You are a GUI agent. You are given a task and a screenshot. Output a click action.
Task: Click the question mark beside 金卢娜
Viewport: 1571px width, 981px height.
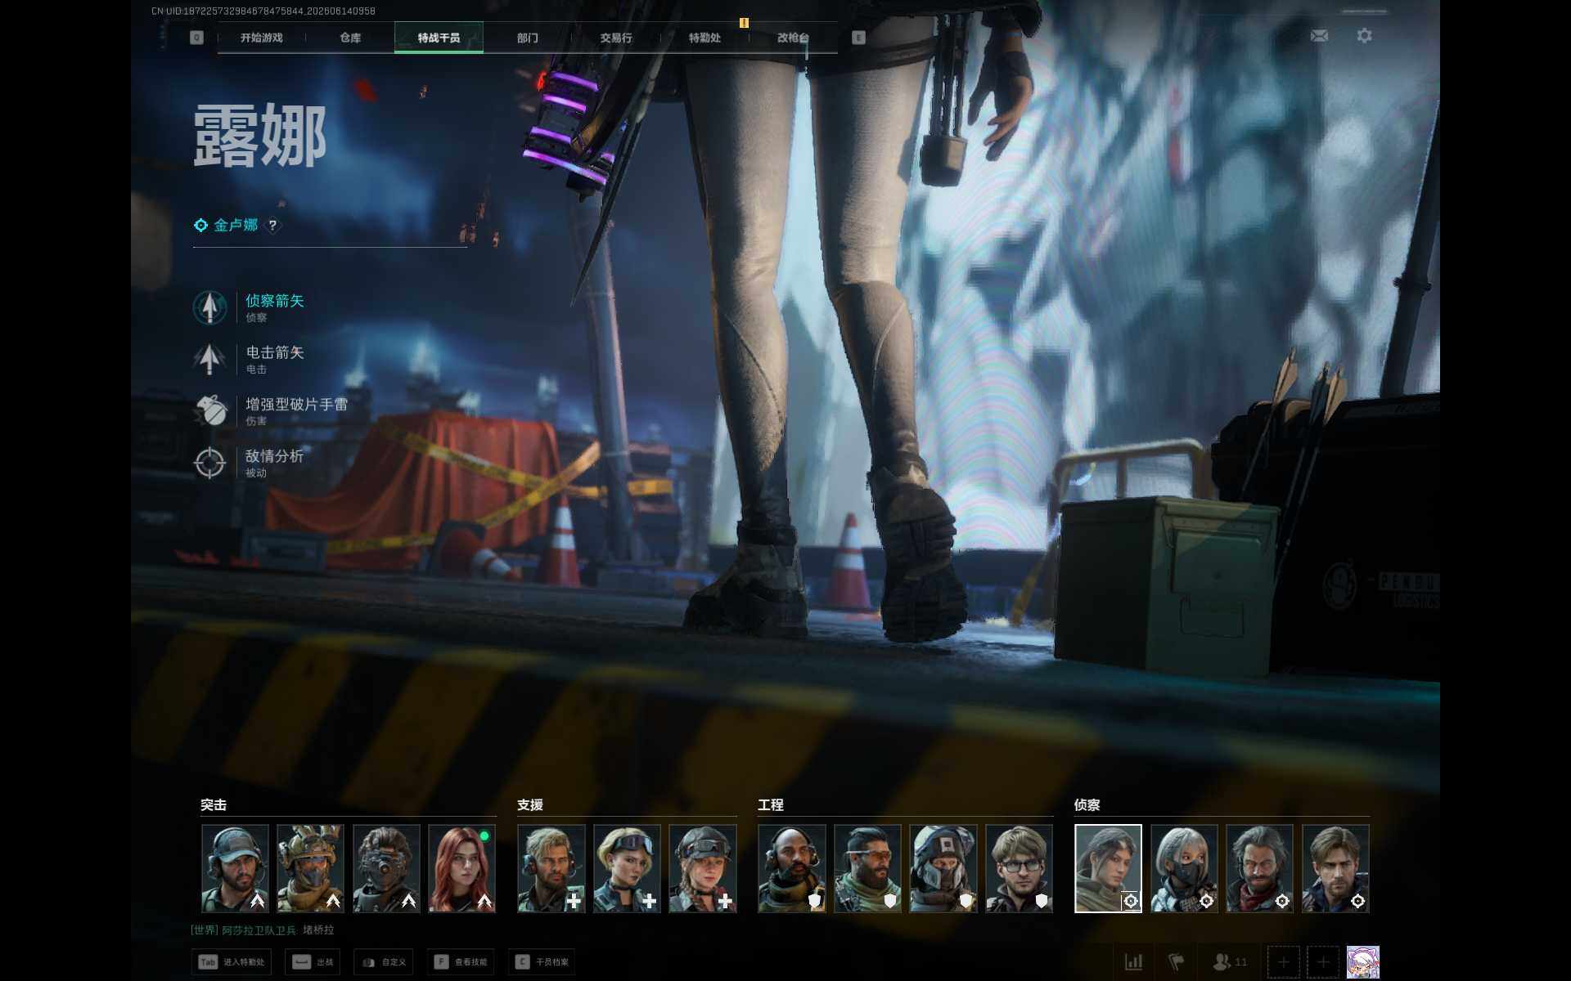tap(272, 225)
